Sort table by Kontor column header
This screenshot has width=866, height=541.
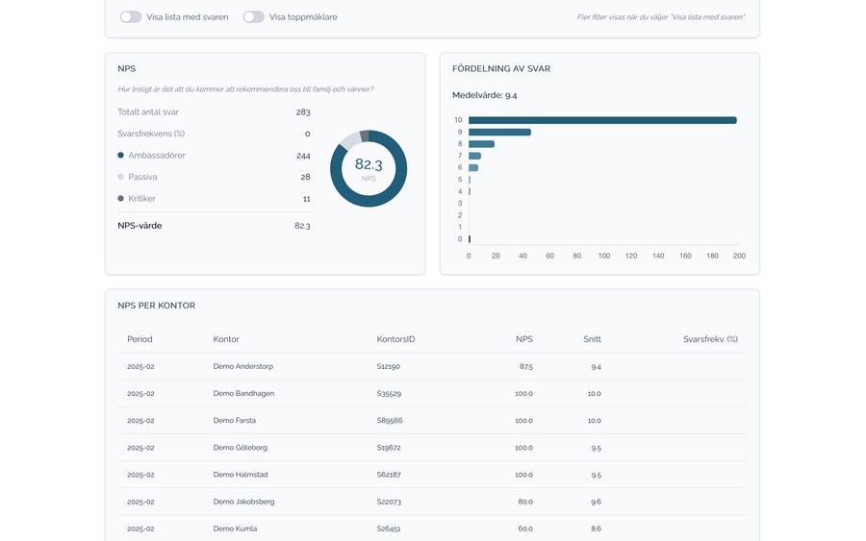(x=226, y=339)
